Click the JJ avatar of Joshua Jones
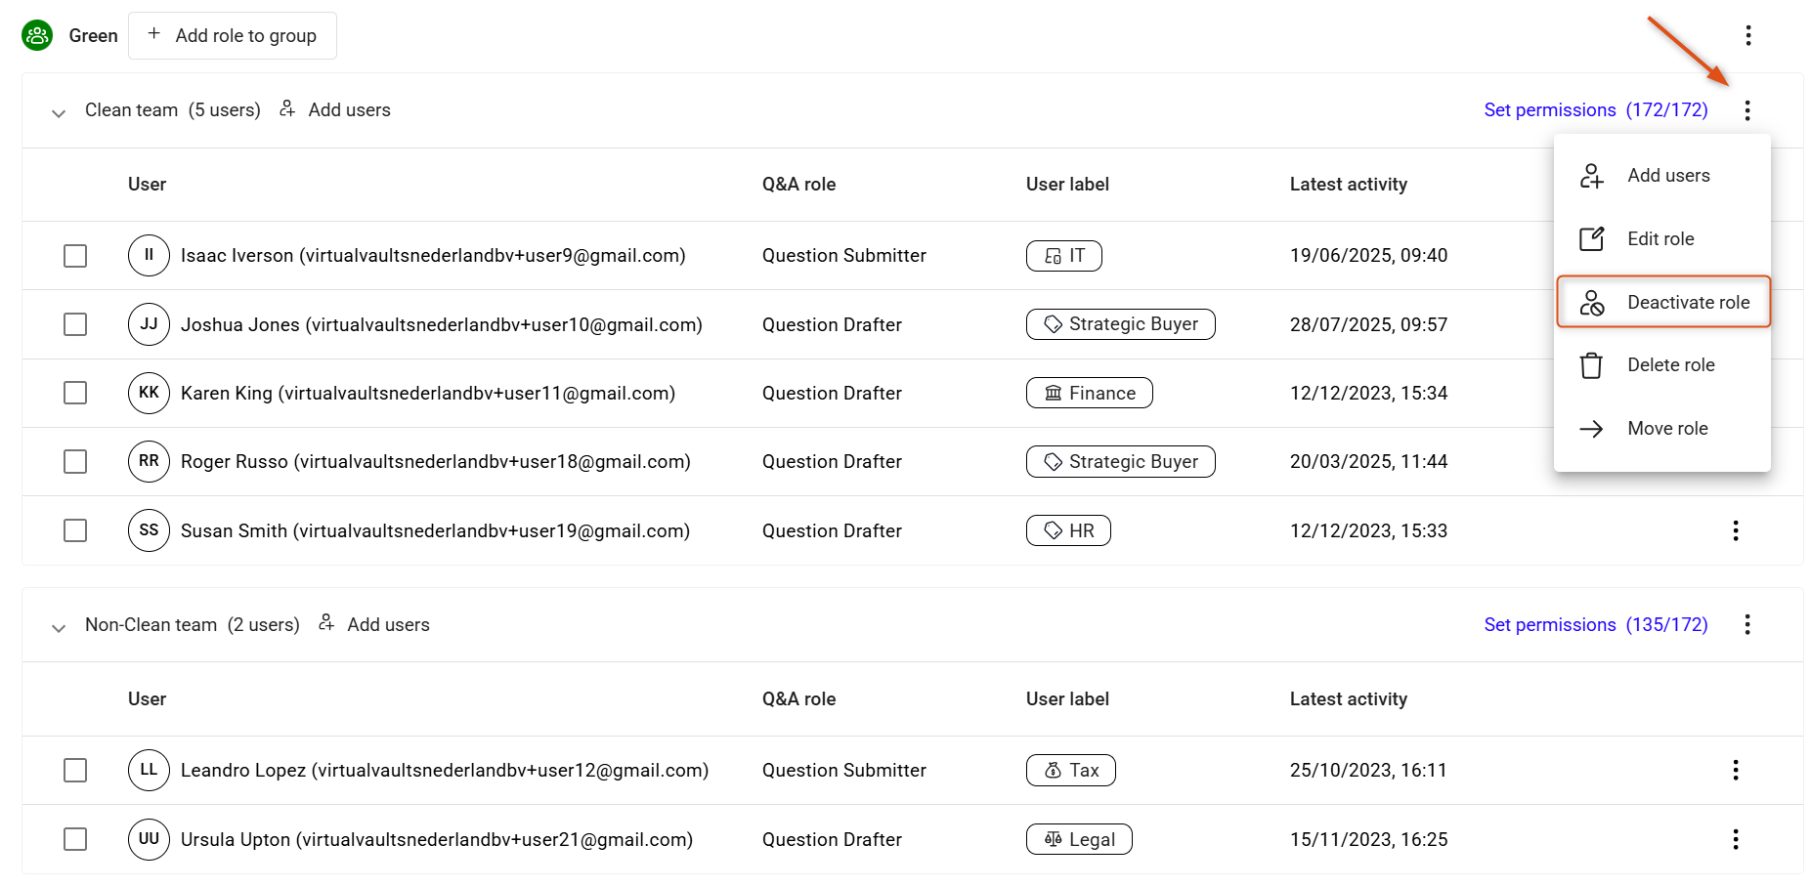The width and height of the screenshot is (1810, 886). point(149,324)
